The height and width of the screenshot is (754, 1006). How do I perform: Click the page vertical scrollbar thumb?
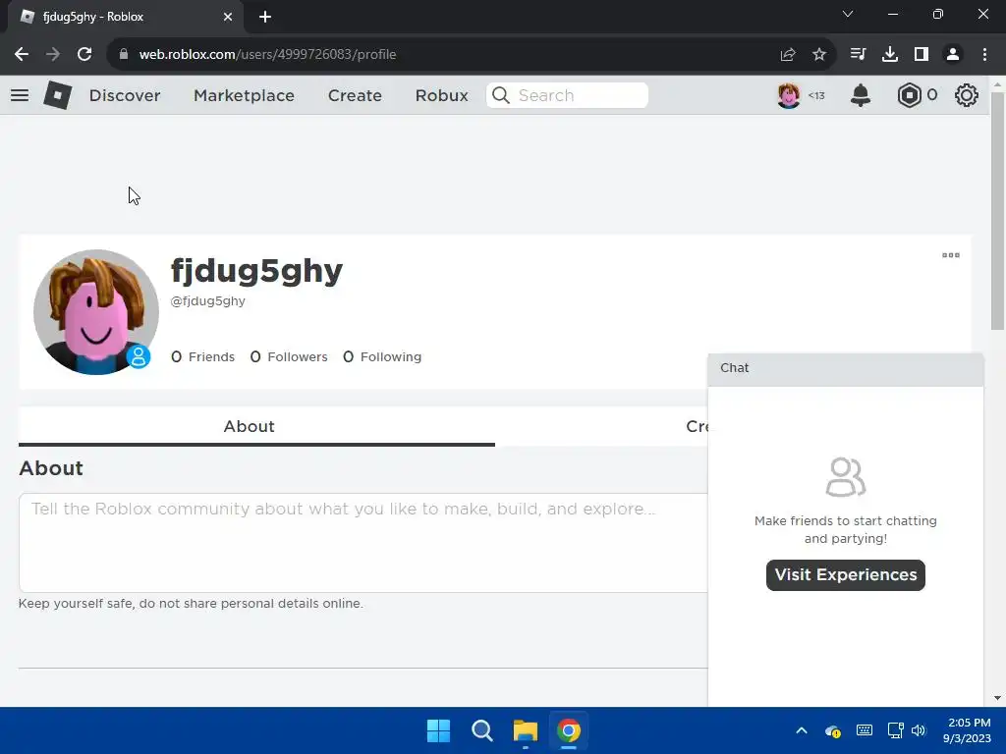click(x=998, y=212)
